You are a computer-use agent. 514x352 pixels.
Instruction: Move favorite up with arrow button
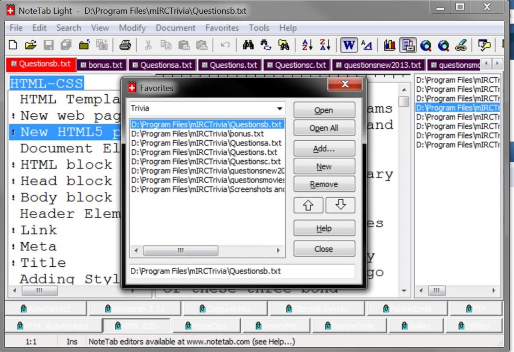(308, 205)
